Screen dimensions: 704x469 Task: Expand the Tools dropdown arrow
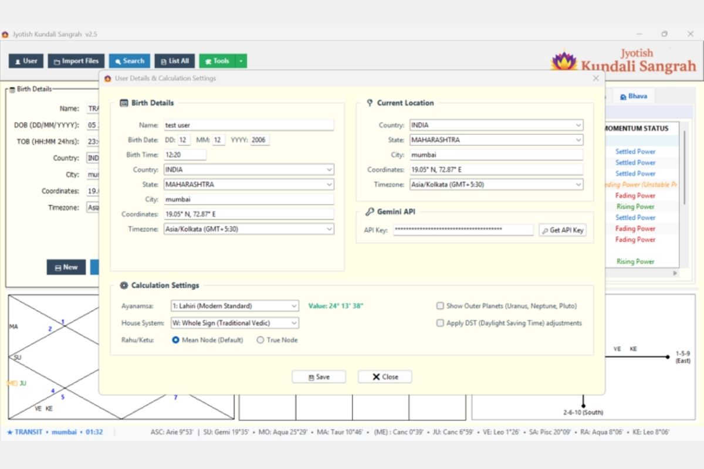241,61
